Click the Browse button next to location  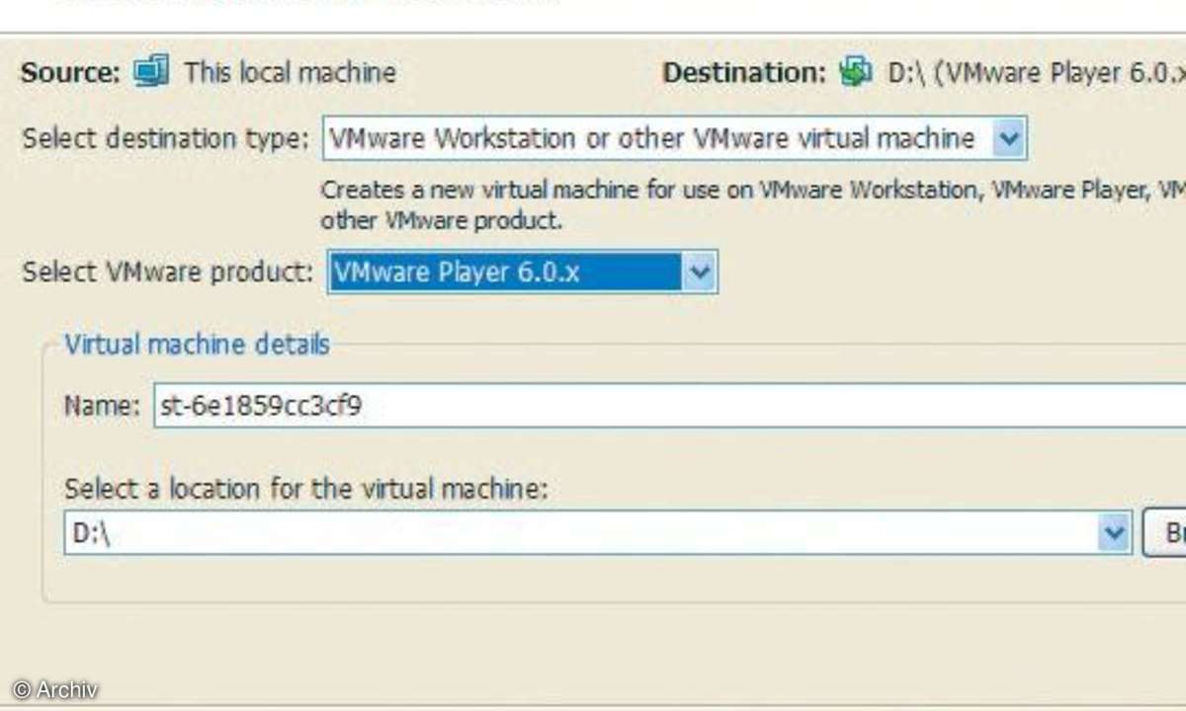[x=1164, y=533]
